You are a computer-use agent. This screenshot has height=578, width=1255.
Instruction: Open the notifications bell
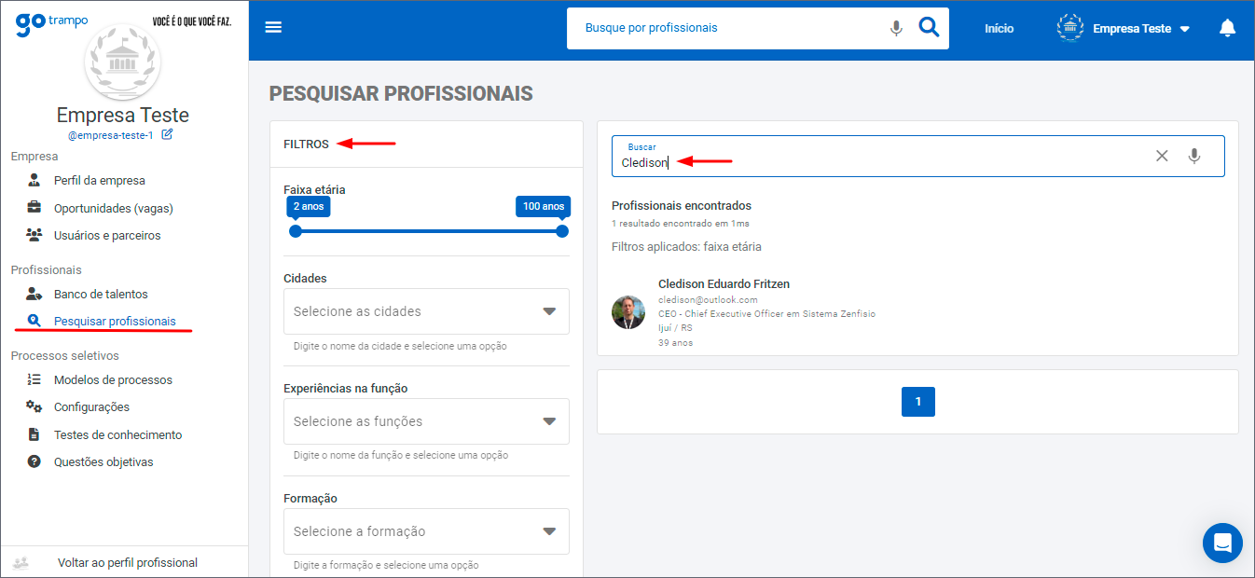[1227, 28]
